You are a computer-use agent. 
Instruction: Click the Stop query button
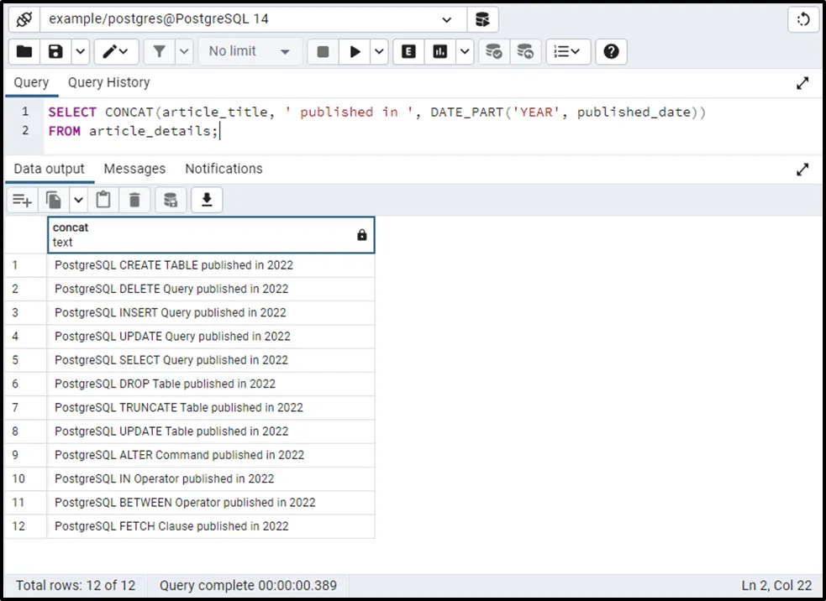(323, 52)
